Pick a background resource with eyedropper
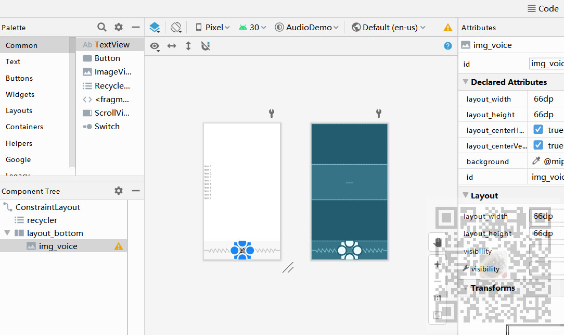The image size is (564, 335). pyautogui.click(x=536, y=160)
